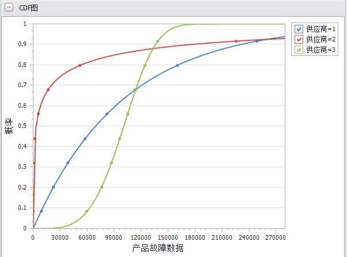Toggle the 供应商=2 series checkbox

pos(299,39)
